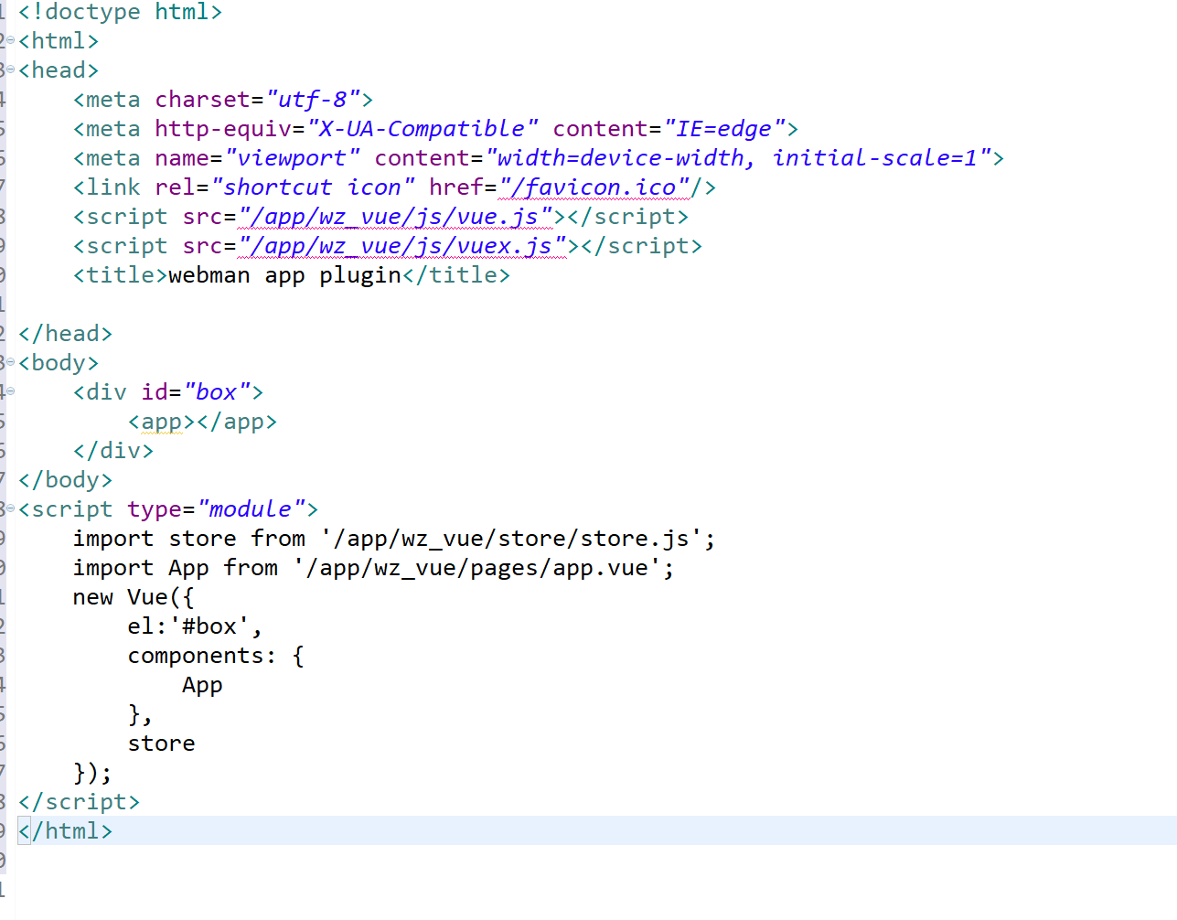Click the closing </div> tag
The height and width of the screenshot is (920, 1177).
pos(113,451)
